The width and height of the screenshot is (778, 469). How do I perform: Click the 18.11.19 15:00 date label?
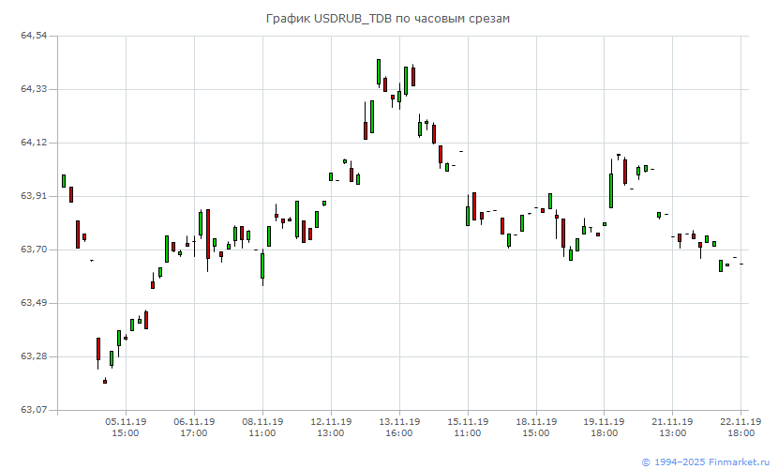(536, 428)
